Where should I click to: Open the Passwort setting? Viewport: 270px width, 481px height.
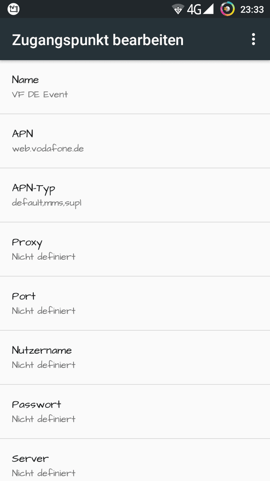(135, 412)
